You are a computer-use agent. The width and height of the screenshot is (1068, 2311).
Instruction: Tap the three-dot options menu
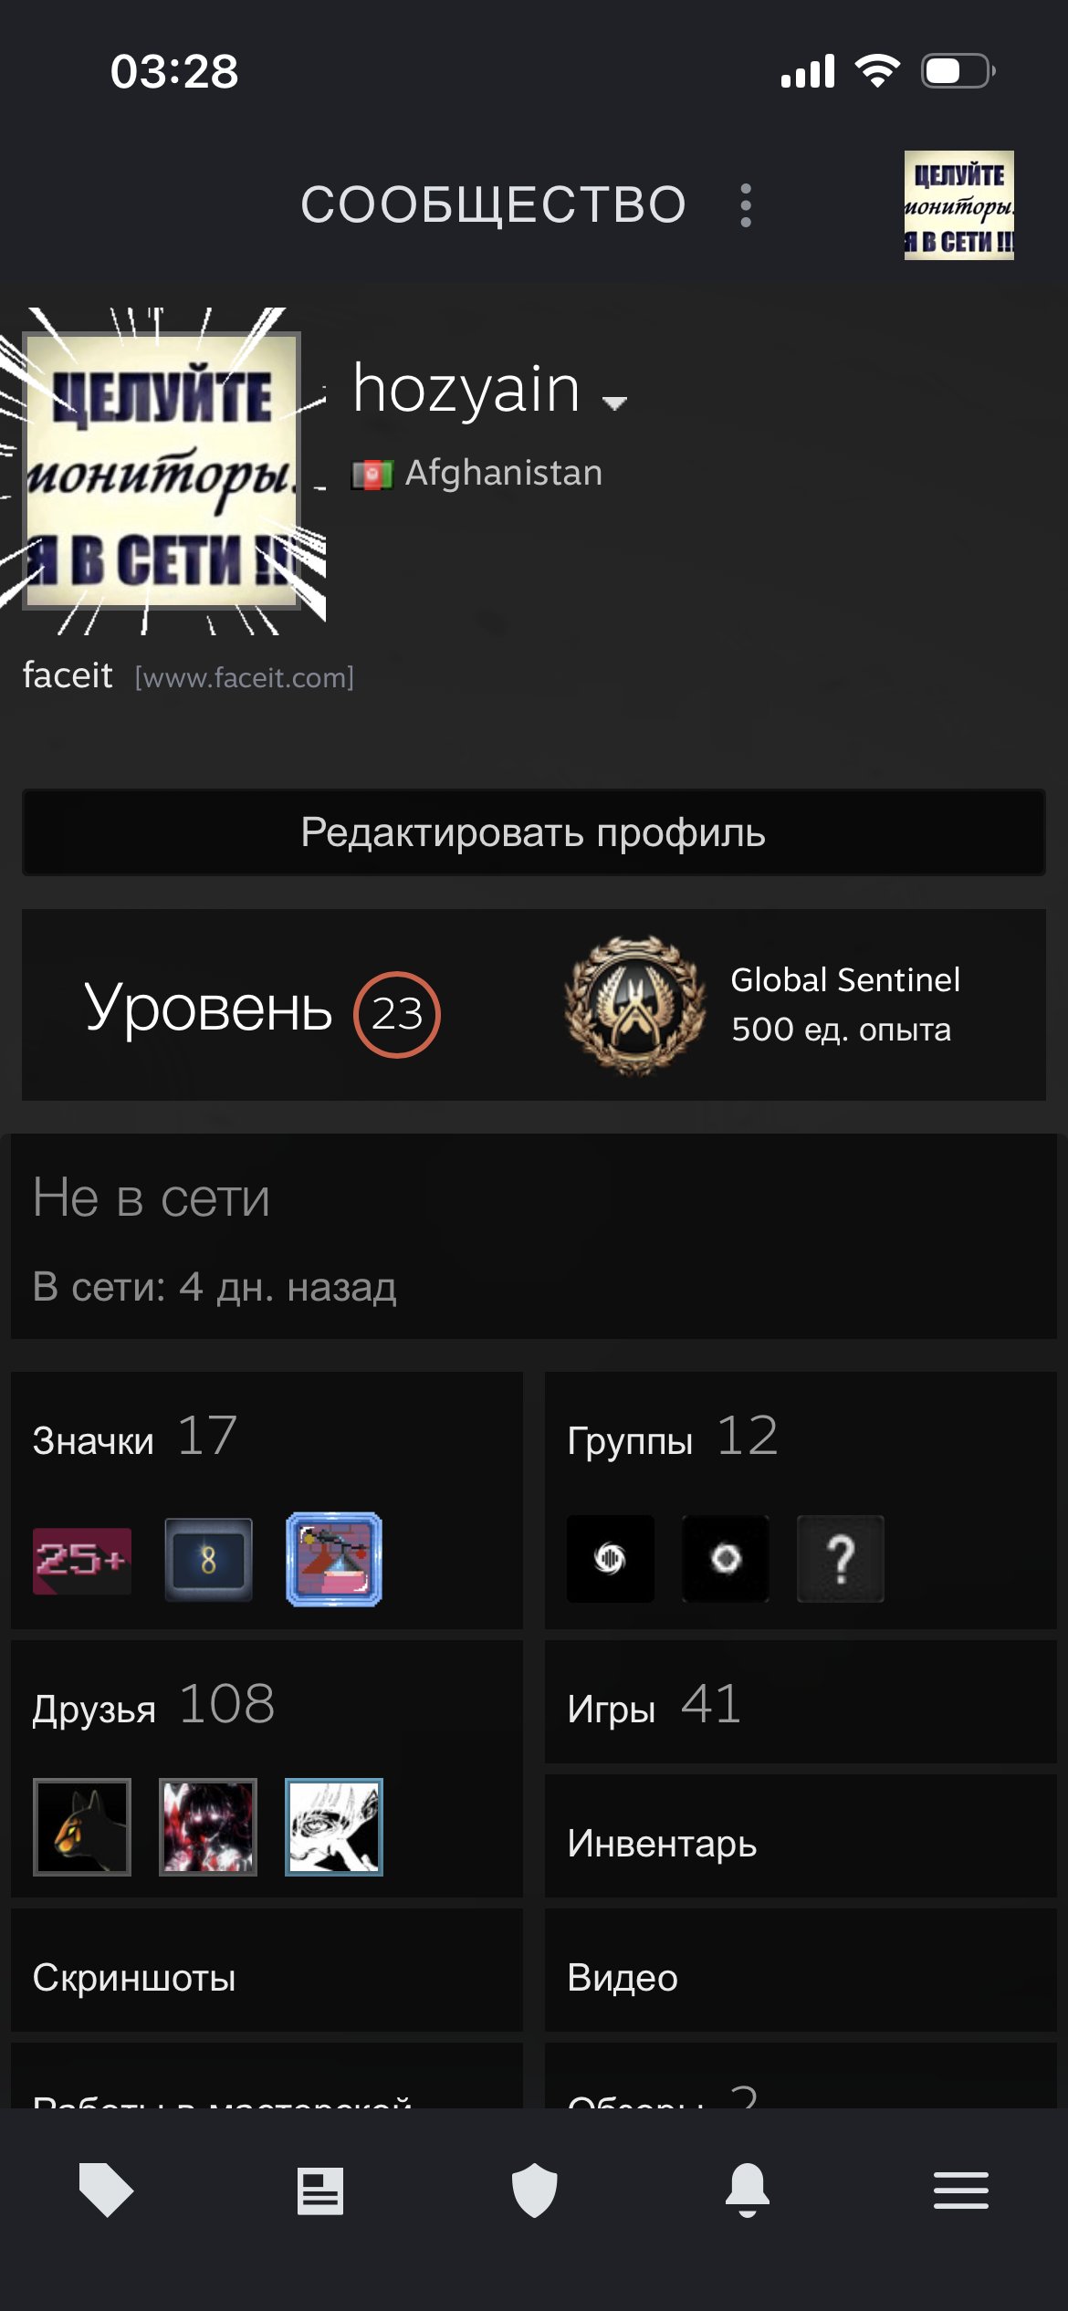click(x=746, y=205)
